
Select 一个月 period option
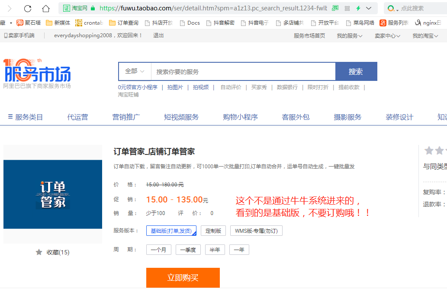coord(158,250)
